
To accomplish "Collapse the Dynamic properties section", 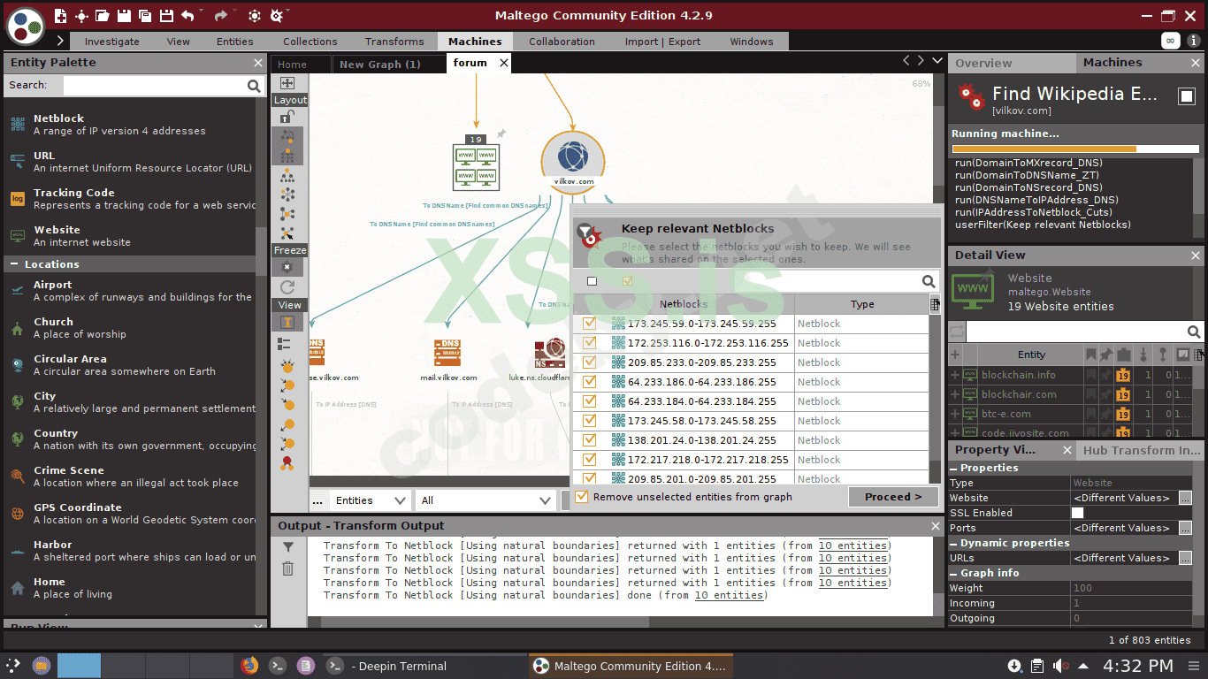I will coord(954,544).
